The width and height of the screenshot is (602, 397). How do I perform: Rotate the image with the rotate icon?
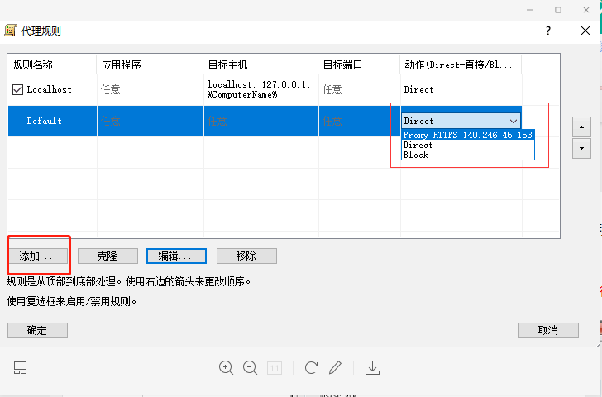(x=311, y=367)
